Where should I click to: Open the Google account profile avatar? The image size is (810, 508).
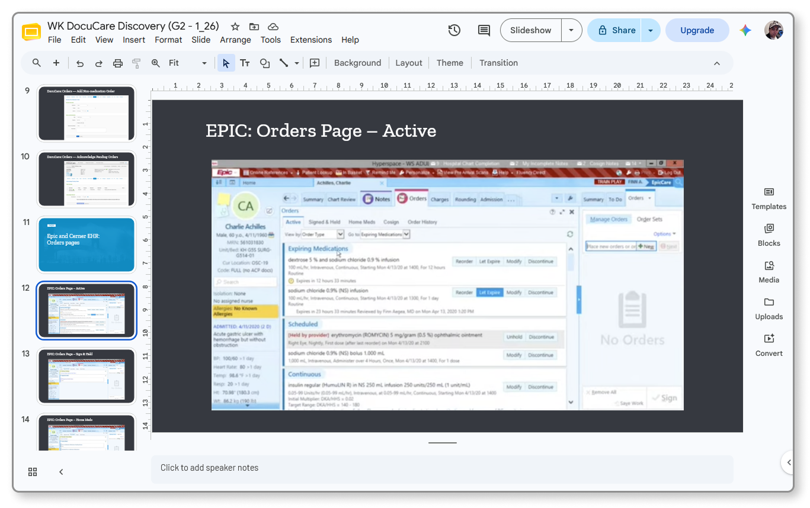(x=774, y=30)
